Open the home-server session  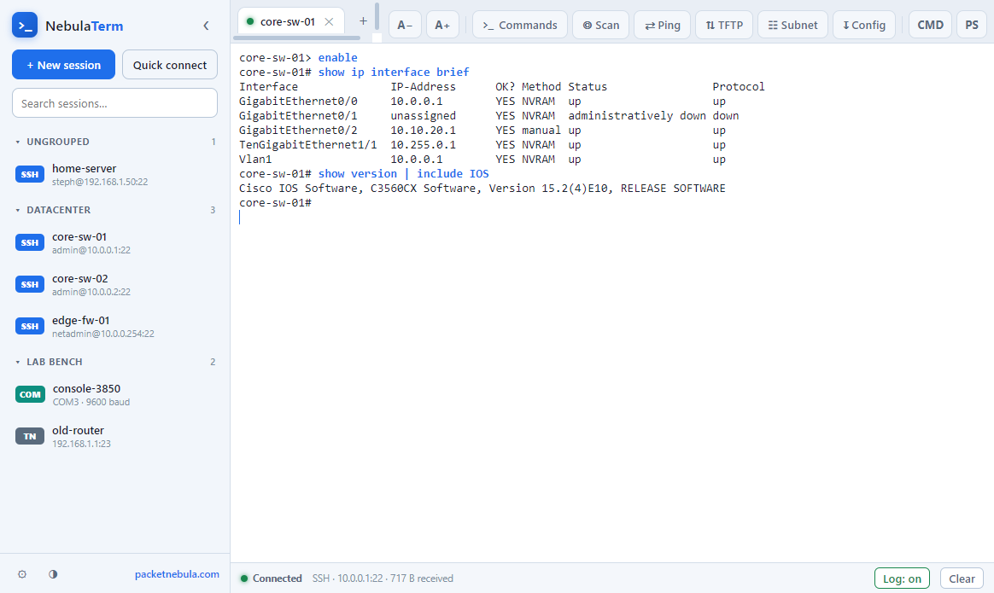point(114,175)
